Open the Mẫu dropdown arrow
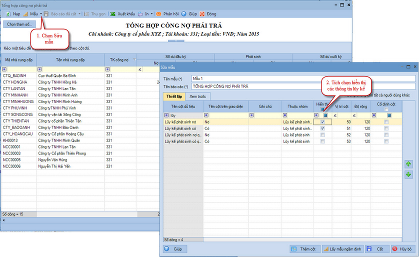This screenshot has height=257, width=419. click(41, 14)
